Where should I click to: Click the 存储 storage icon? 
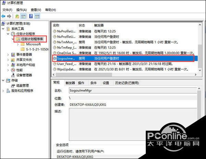[8, 80]
